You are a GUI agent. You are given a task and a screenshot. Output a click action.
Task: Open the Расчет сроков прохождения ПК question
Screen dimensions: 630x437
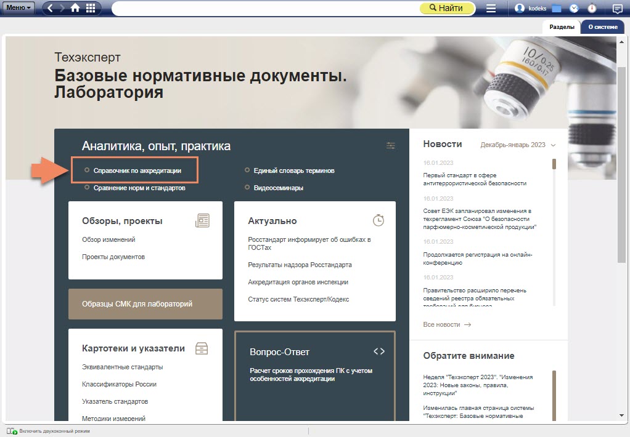point(311,375)
